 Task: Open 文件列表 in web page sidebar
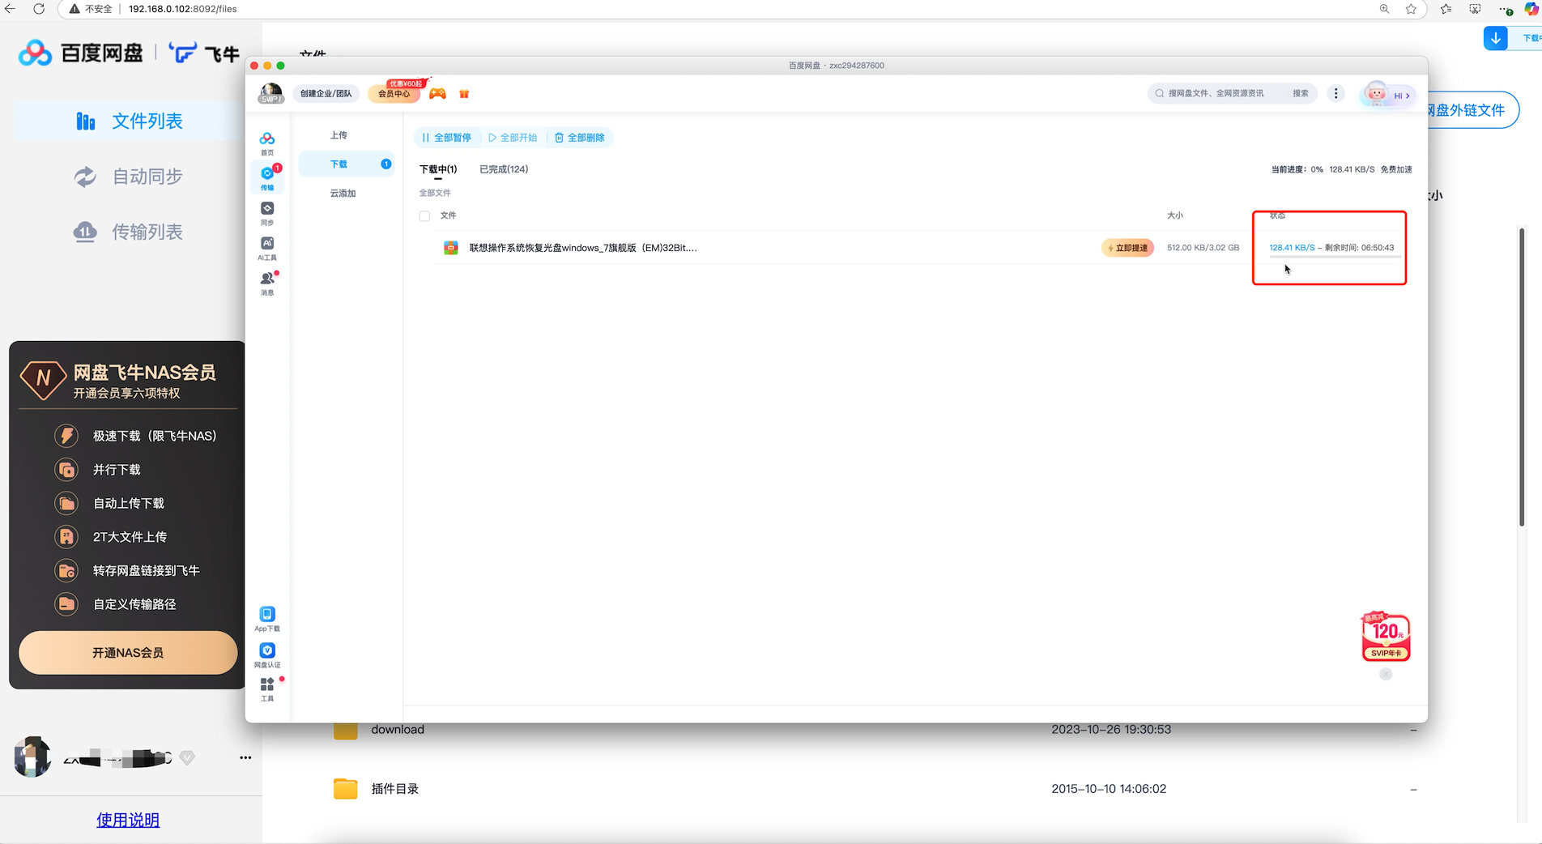tap(130, 121)
